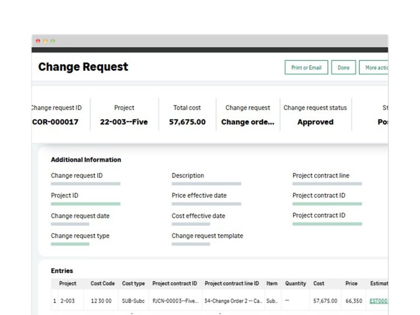Open the More actions button
This screenshot has width=420, height=315.
(x=374, y=68)
